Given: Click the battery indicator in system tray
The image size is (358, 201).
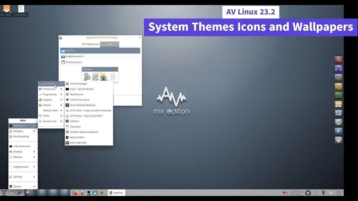Looking at the screenshot, I should coord(323,193).
